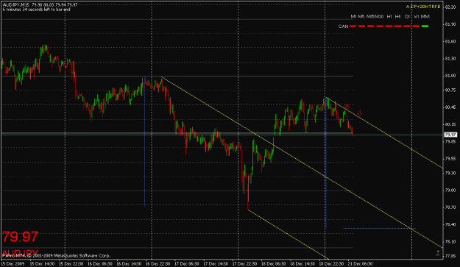This screenshot has height=267, width=460.
Task: Click the '15 Dec 2009' time axis label
Action: [x=13, y=264]
